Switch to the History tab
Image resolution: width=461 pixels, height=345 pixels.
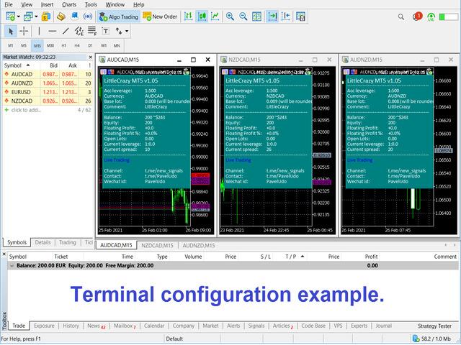pyautogui.click(x=71, y=326)
